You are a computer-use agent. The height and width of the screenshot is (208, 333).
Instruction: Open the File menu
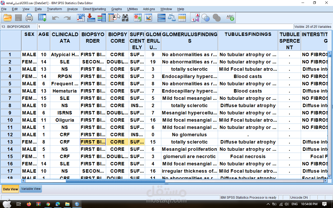4,9
